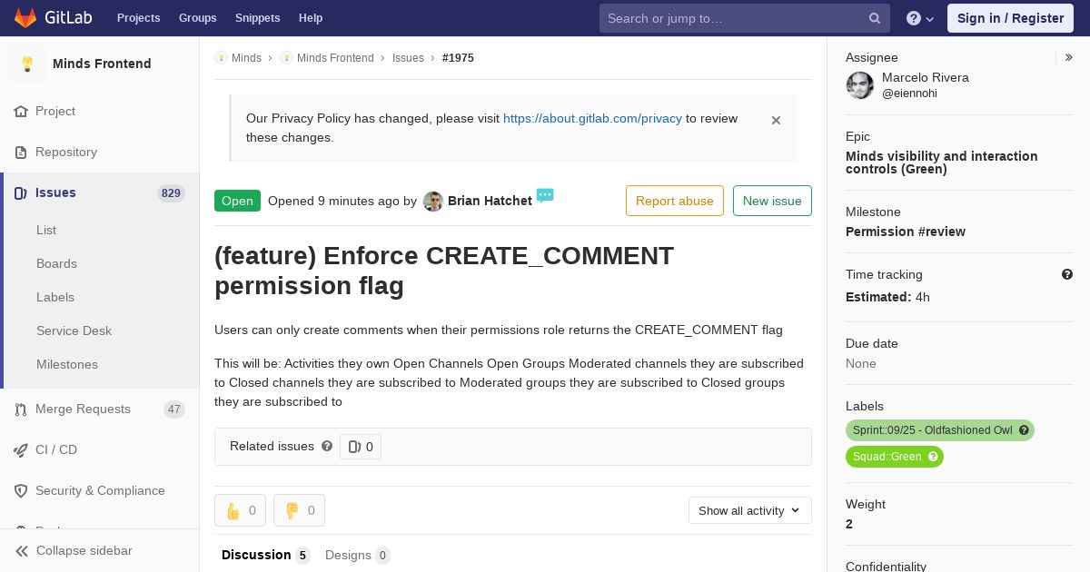Open the Help question mark menu

(x=920, y=18)
